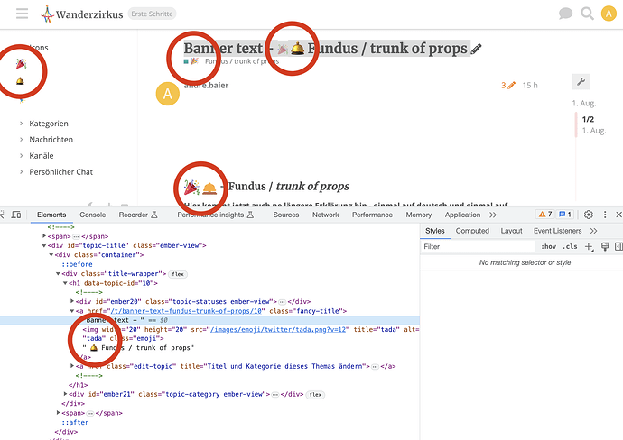Click flex badge on title-wrapper div

[178, 274]
